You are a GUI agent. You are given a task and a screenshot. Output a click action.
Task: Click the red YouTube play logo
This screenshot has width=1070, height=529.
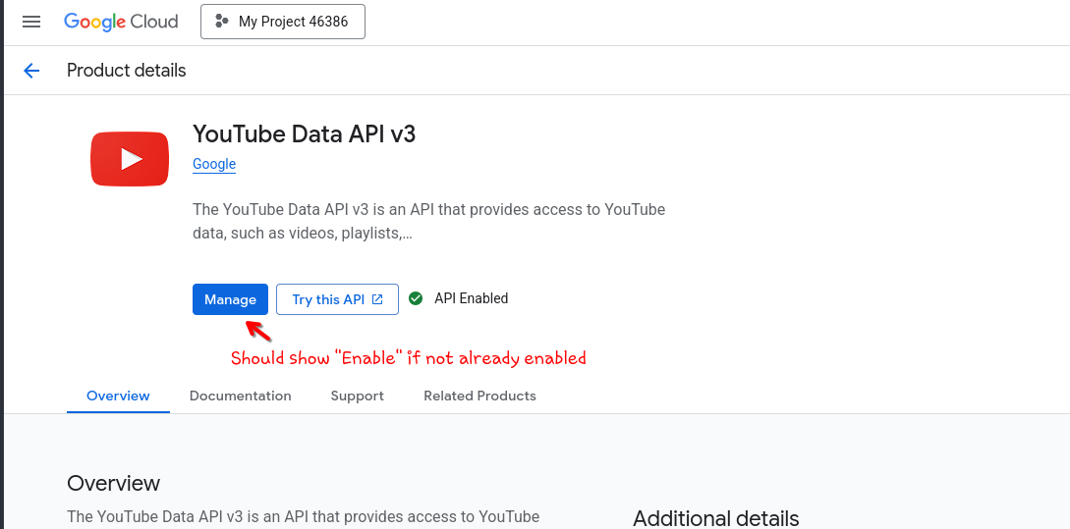click(130, 158)
